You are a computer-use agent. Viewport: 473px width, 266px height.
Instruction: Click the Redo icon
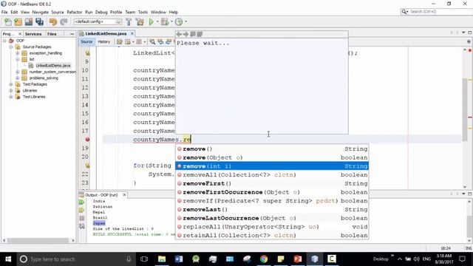pyautogui.click(x=64, y=21)
